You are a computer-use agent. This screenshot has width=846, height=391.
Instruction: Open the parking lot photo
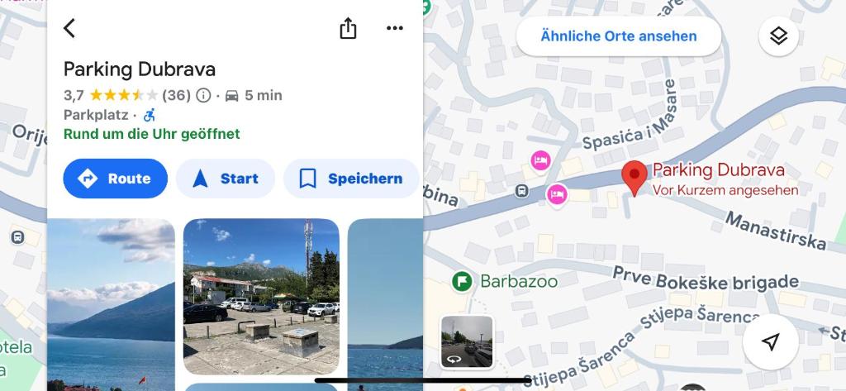coord(261,297)
